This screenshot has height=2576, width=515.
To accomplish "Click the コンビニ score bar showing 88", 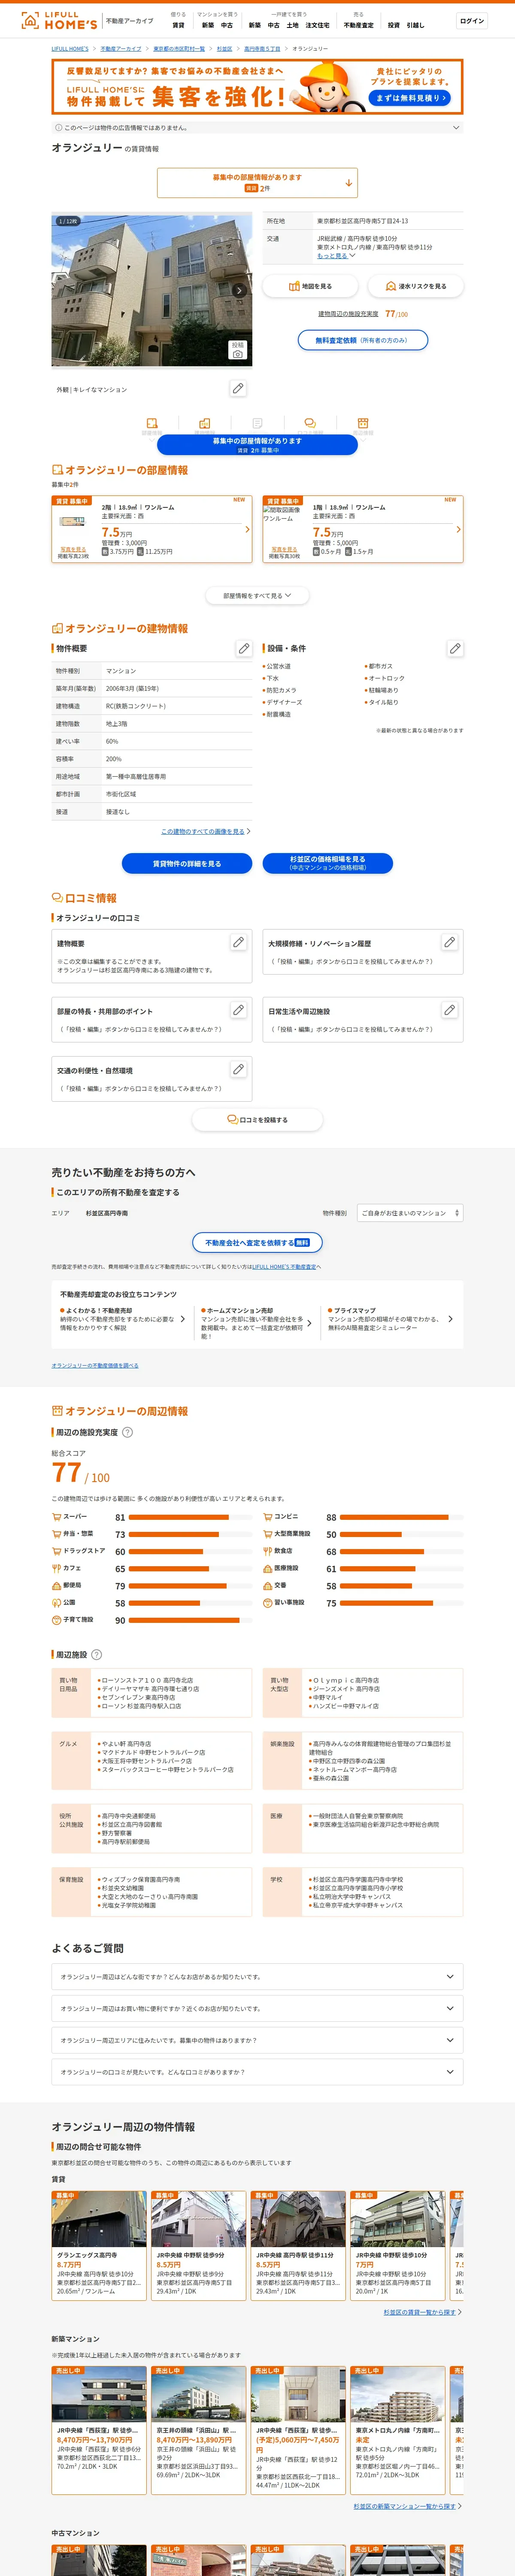I will 402,1518.
